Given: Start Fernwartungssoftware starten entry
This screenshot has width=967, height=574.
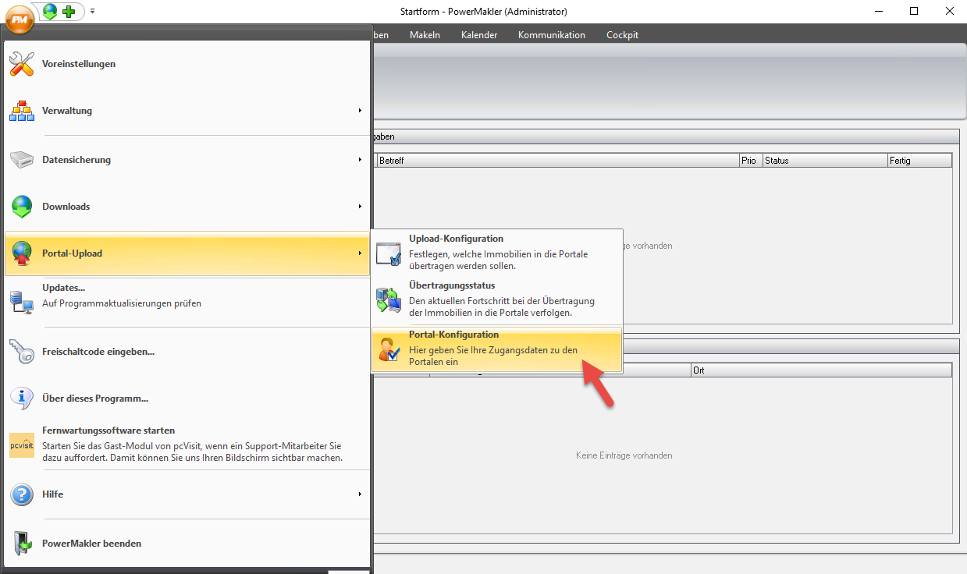Looking at the screenshot, I should (x=187, y=445).
